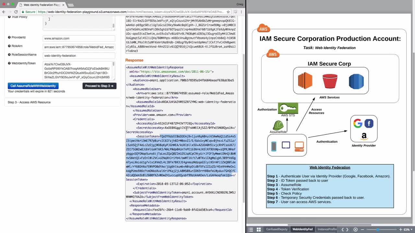
Task: Click the Craig profile button in Chrome
Action: pos(240,4)
